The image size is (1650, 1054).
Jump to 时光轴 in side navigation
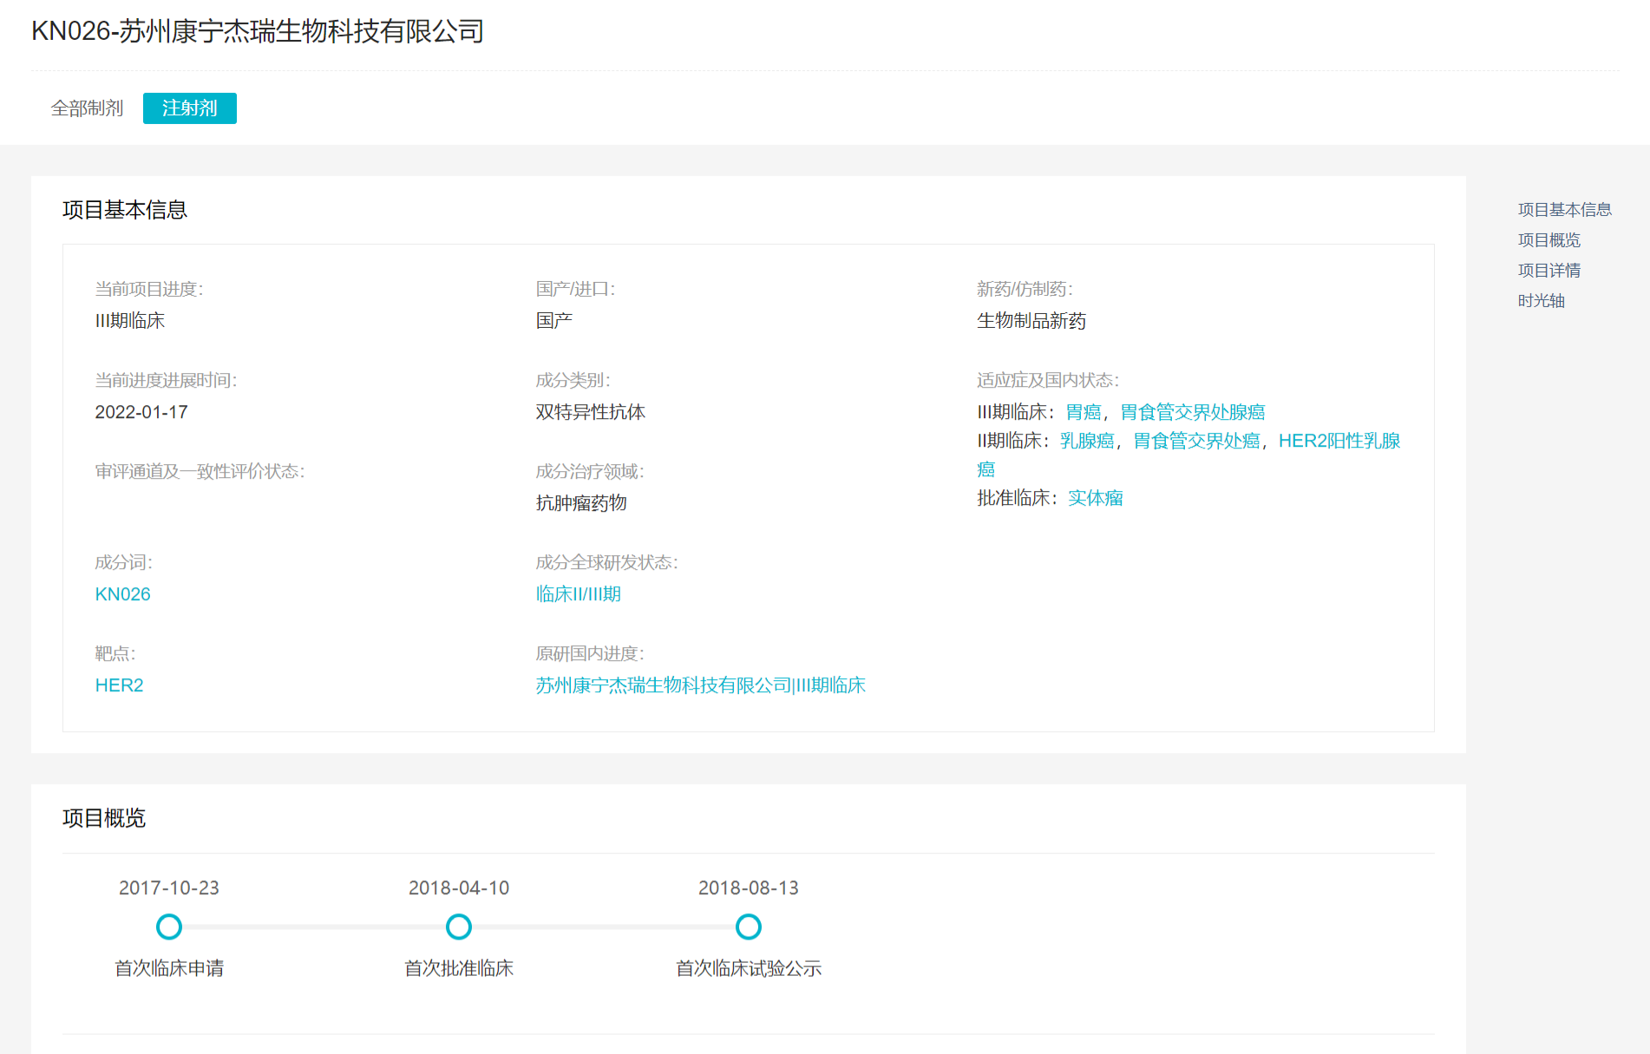coord(1541,301)
